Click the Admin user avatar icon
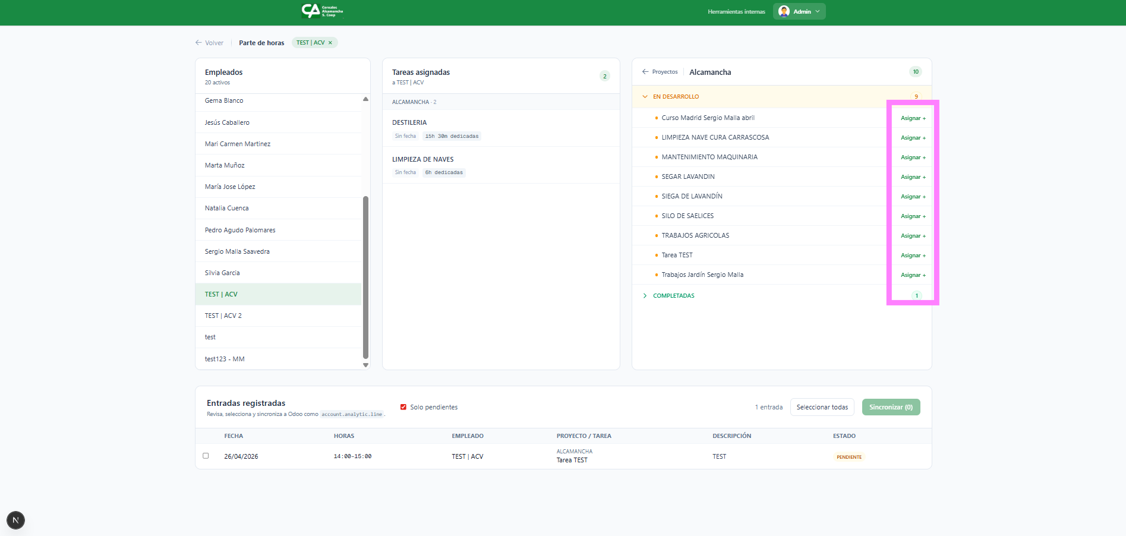The height and width of the screenshot is (536, 1126). pyautogui.click(x=784, y=11)
